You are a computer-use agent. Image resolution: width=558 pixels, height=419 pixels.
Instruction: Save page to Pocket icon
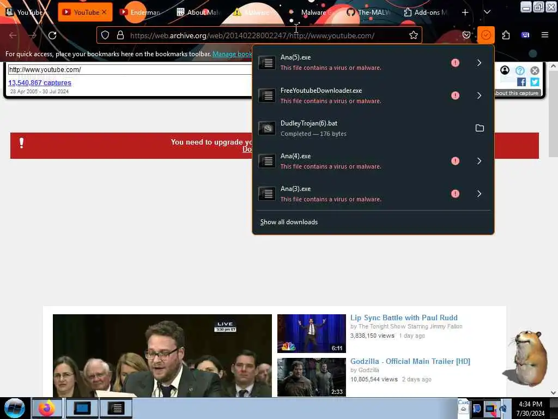pyautogui.click(x=466, y=35)
